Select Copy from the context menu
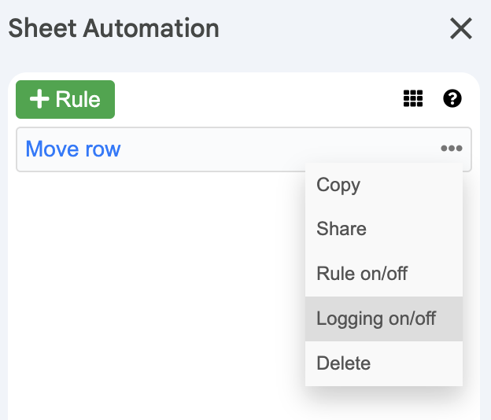Screen dimensions: 491x420 (x=338, y=185)
